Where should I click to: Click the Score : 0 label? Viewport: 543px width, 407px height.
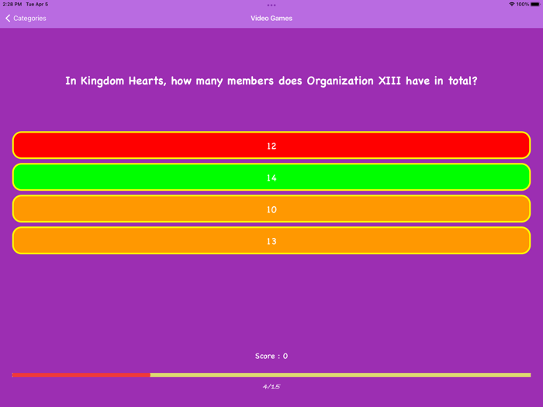tap(271, 356)
